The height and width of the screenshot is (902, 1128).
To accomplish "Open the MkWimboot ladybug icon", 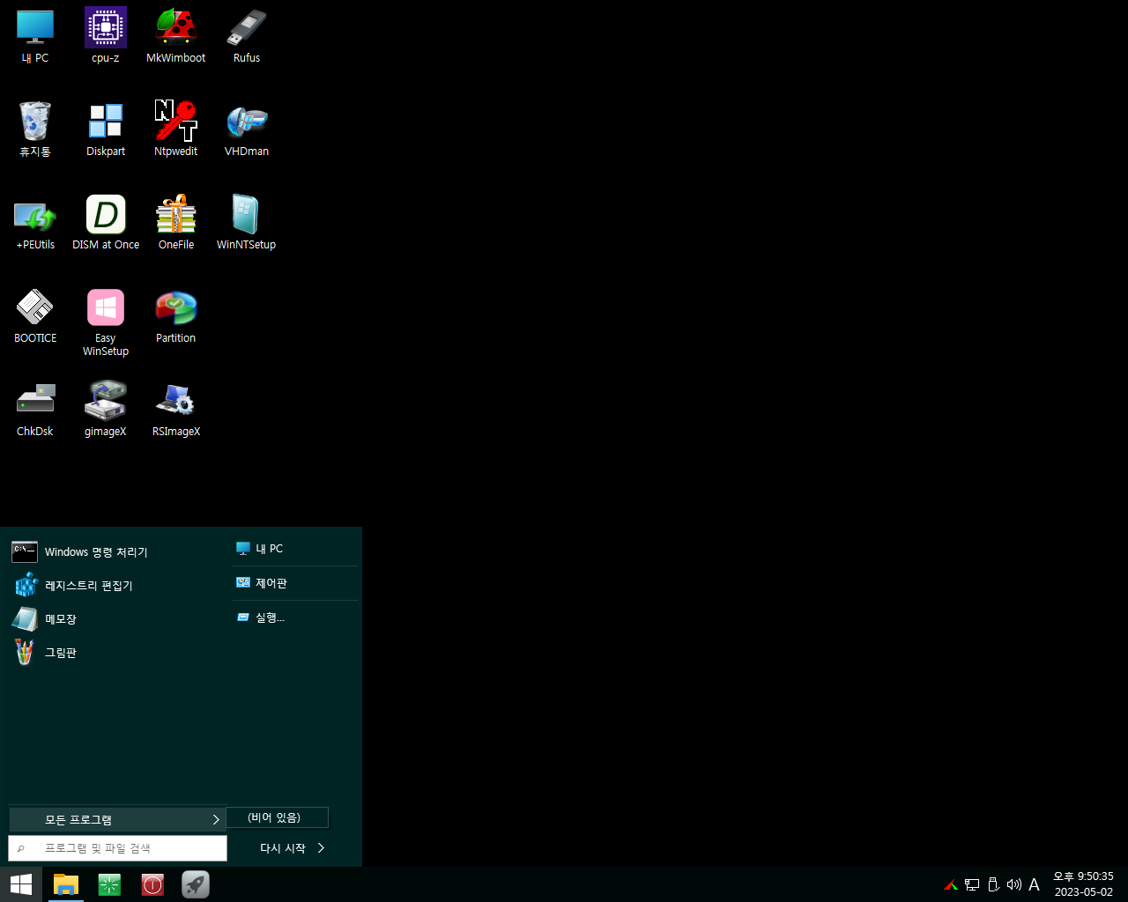I will pos(176,36).
